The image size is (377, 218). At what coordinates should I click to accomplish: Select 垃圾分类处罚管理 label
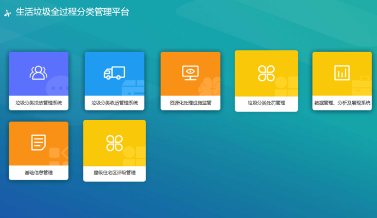pyautogui.click(x=267, y=103)
